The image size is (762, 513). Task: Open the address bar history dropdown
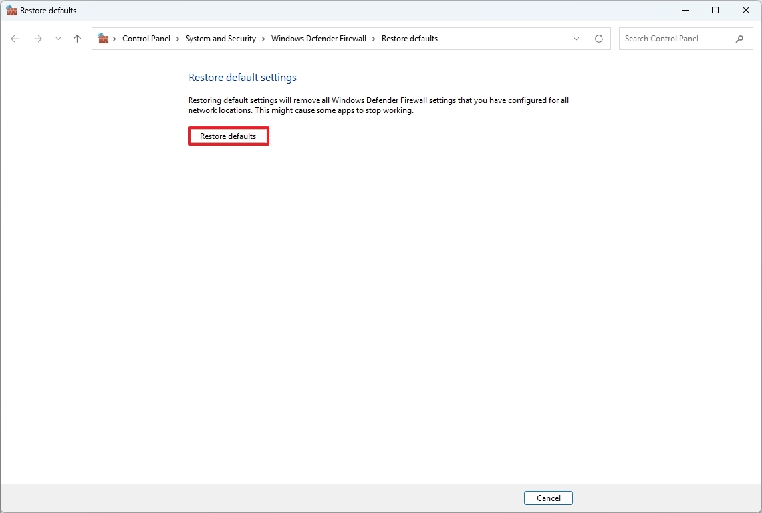(x=576, y=38)
